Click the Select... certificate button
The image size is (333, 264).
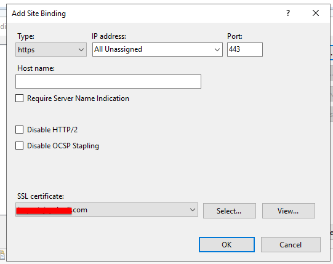tap(230, 210)
